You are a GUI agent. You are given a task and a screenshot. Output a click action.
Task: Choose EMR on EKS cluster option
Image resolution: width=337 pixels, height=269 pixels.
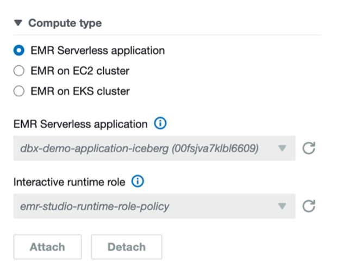[19, 91]
